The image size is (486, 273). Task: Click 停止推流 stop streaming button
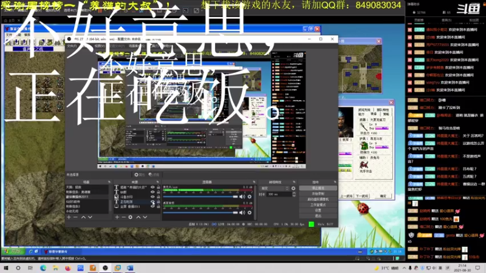point(318,188)
